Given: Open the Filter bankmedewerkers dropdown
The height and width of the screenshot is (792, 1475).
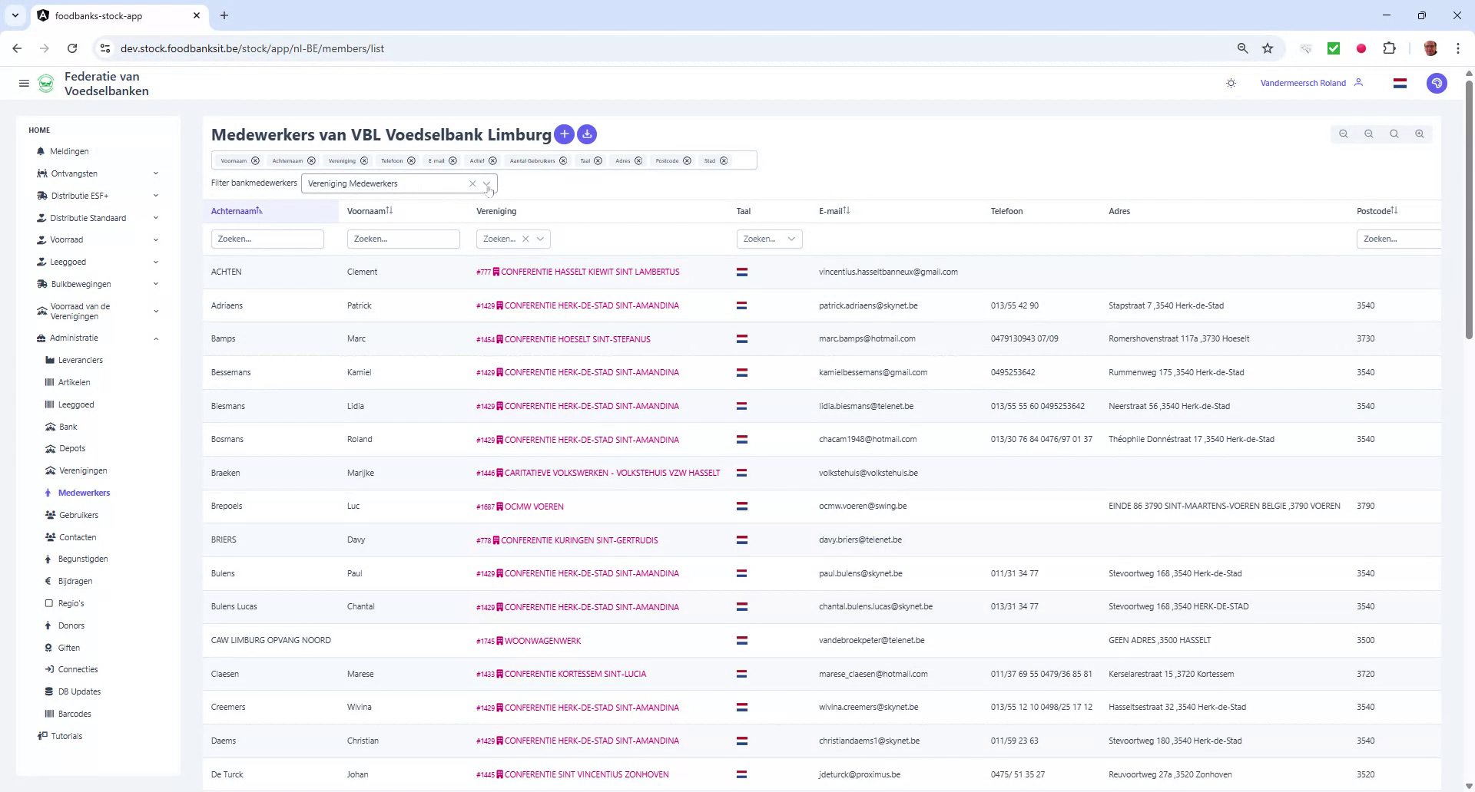Looking at the screenshot, I should pyautogui.click(x=486, y=183).
